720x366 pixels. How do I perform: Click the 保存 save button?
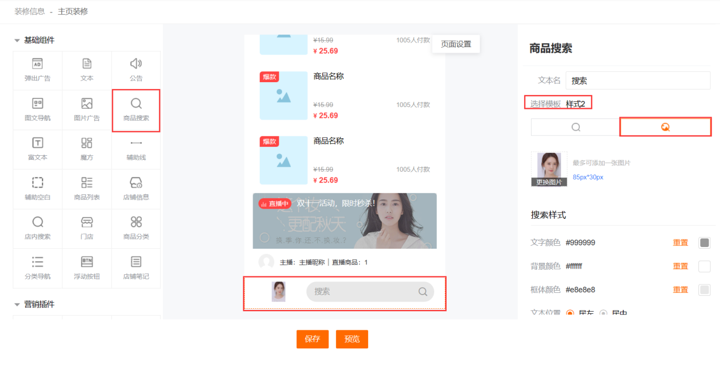click(312, 339)
